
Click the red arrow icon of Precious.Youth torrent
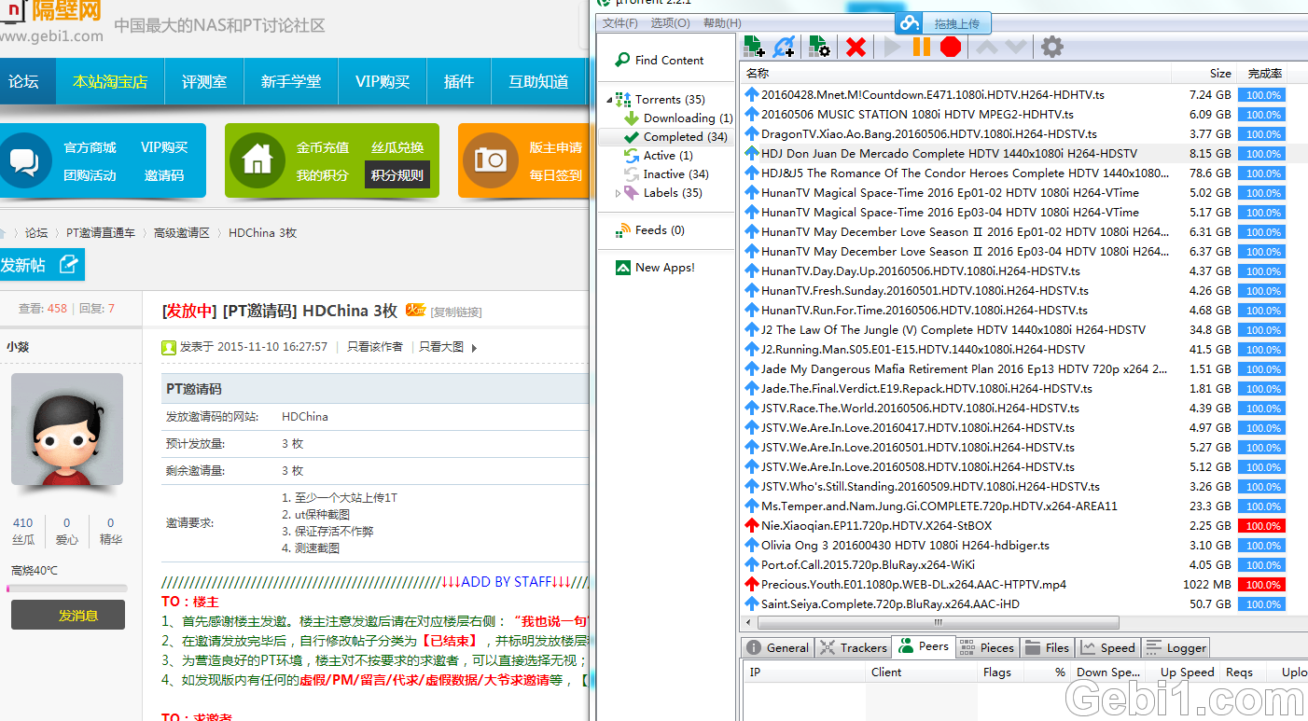752,585
